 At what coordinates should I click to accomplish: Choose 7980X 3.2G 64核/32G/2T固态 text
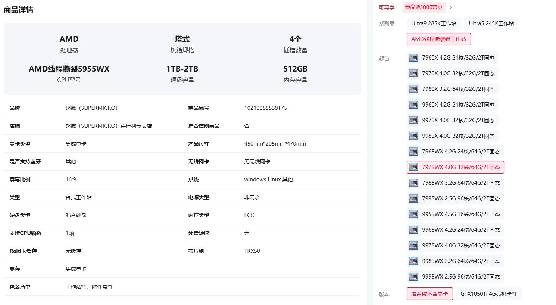pos(458,89)
